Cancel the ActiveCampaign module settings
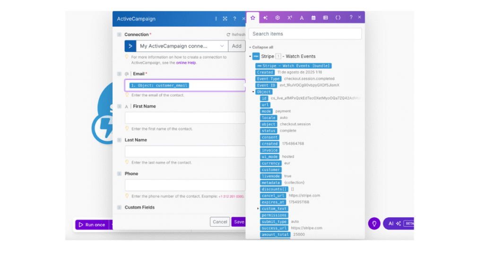The height and width of the screenshot is (254, 484). click(220, 221)
